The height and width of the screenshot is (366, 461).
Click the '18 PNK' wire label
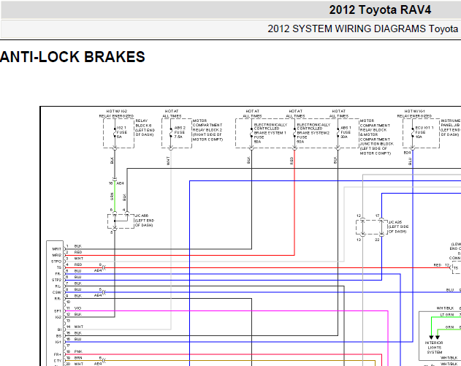click(x=74, y=351)
